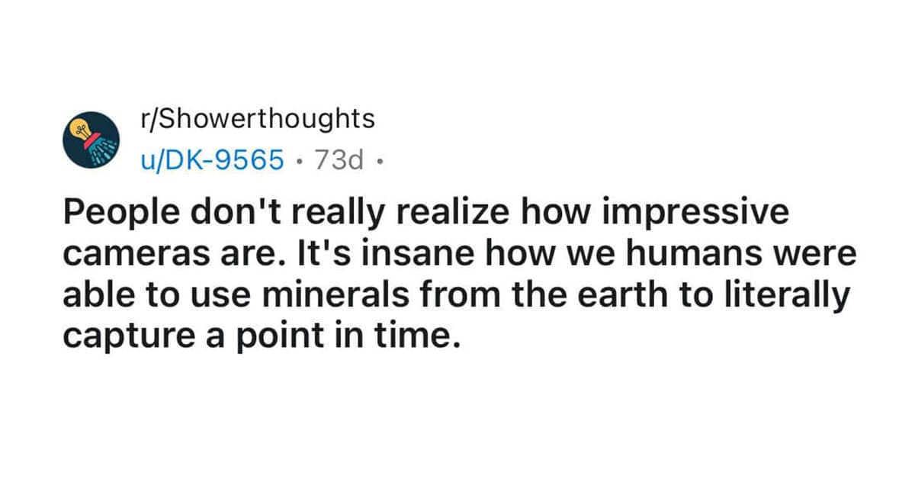Click the trailing dot after 73d
915x479 pixels.
click(x=375, y=160)
